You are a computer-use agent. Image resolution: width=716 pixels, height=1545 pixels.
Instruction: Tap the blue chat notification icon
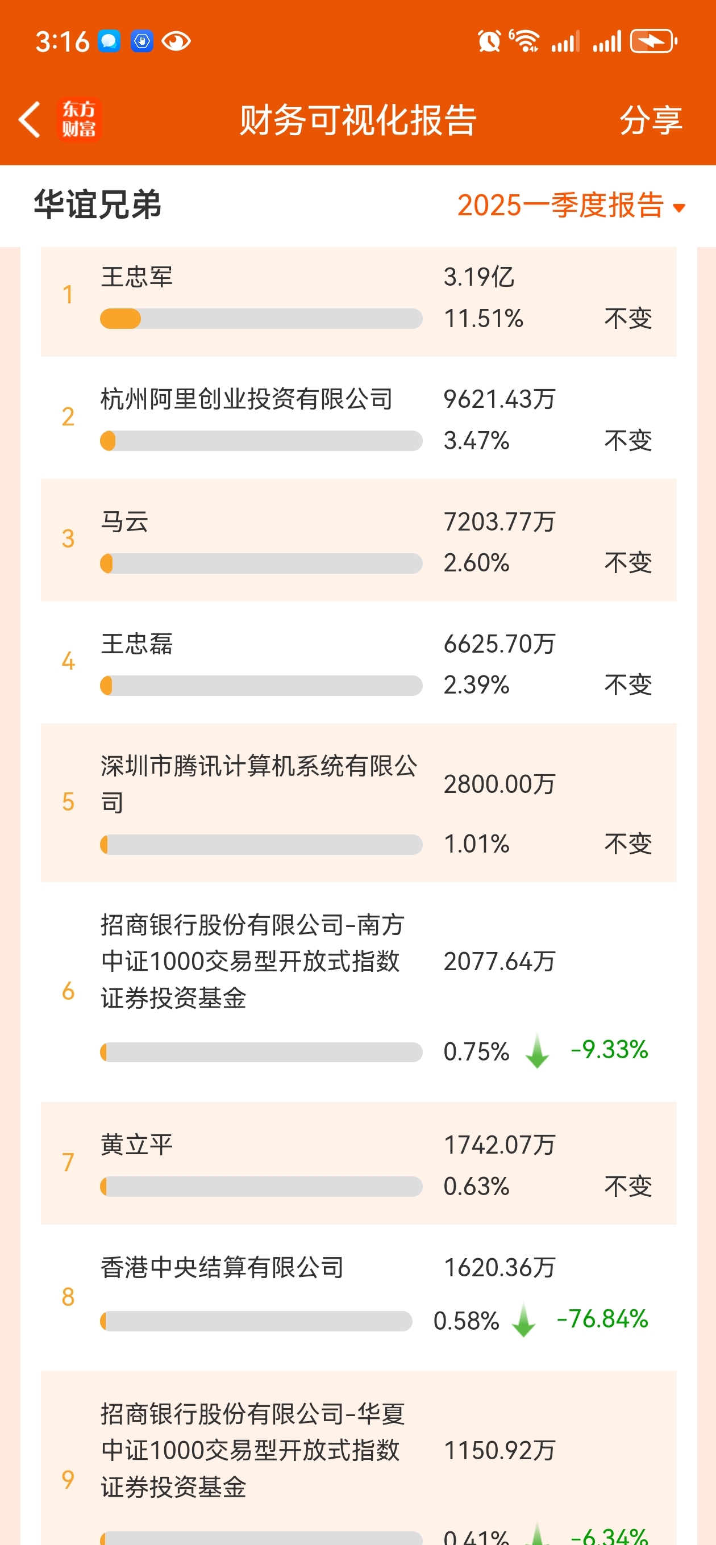(x=109, y=41)
